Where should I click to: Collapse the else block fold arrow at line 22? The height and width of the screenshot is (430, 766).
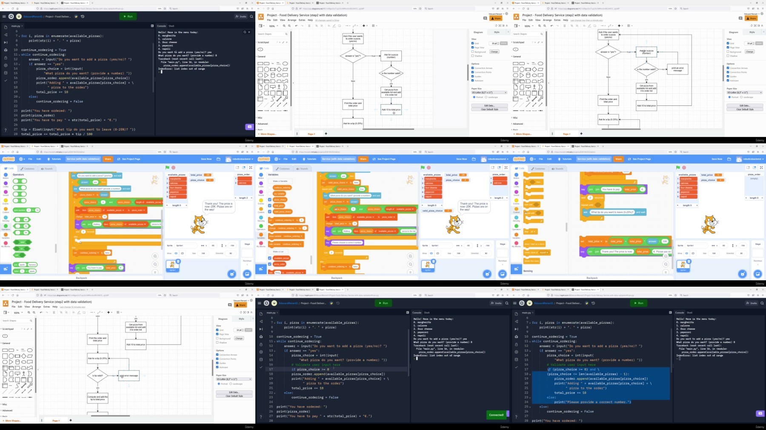275,393
